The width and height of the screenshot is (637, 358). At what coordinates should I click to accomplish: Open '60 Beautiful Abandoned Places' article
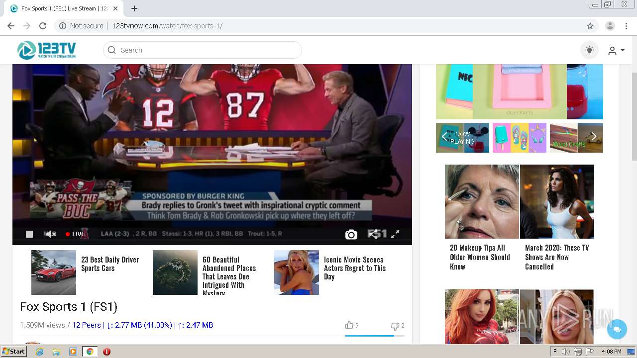229,276
